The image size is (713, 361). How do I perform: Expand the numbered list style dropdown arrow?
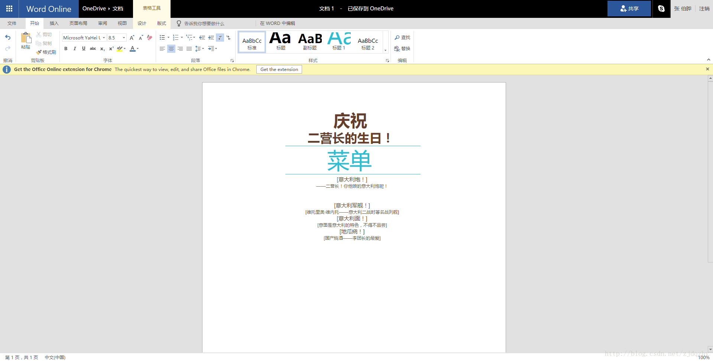tap(182, 38)
